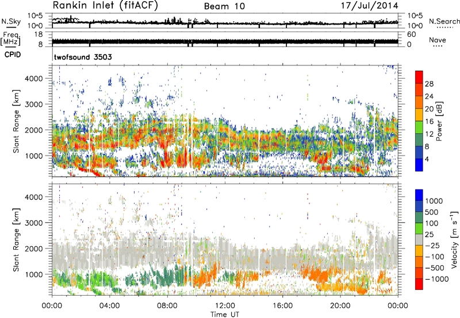Click the twofsound 3503 text

coord(83,57)
